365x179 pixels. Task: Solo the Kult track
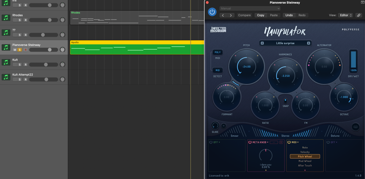point(20,65)
